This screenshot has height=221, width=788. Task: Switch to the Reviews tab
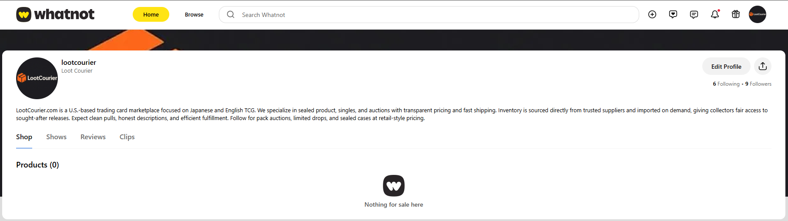[93, 137]
